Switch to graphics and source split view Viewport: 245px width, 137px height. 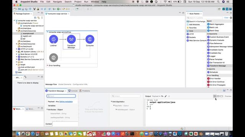click(x=215, y=96)
